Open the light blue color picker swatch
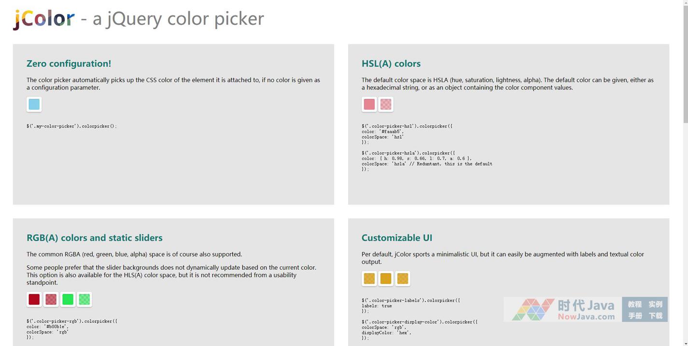Screen dimensions: 688x346 pyautogui.click(x=34, y=104)
